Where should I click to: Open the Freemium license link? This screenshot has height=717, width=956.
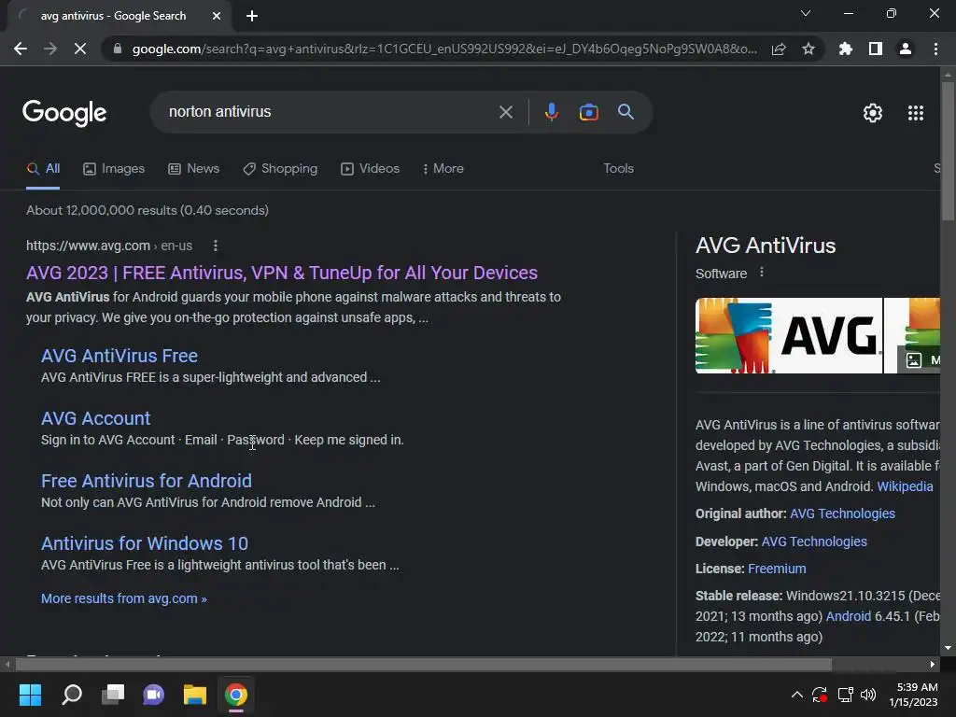coord(777,569)
